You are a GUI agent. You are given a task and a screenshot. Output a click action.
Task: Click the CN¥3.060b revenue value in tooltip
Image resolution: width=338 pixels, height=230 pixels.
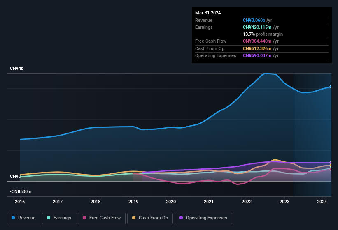254,20
